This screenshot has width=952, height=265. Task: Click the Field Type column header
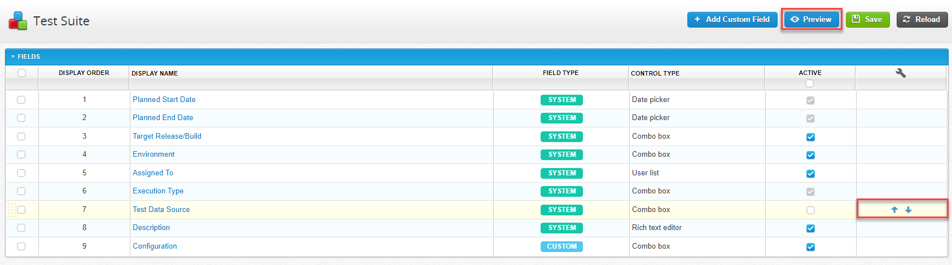click(560, 73)
